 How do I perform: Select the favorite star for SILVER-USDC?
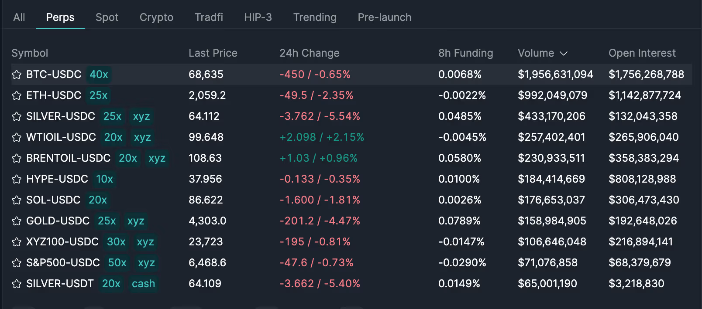(17, 116)
